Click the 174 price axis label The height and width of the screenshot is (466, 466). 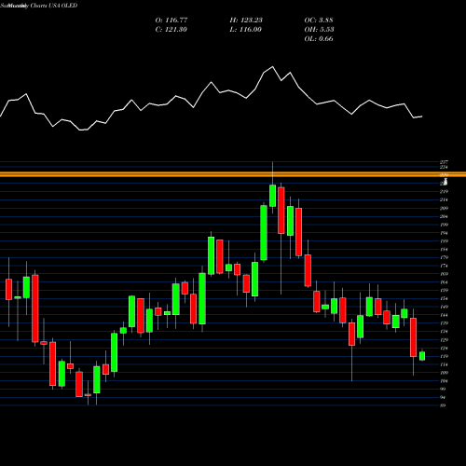point(444,266)
